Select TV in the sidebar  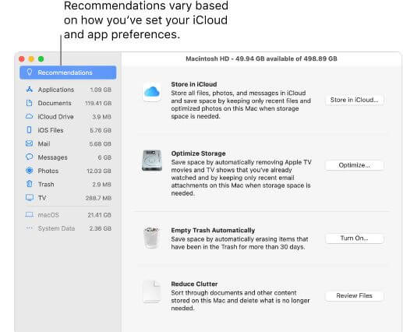(x=69, y=198)
